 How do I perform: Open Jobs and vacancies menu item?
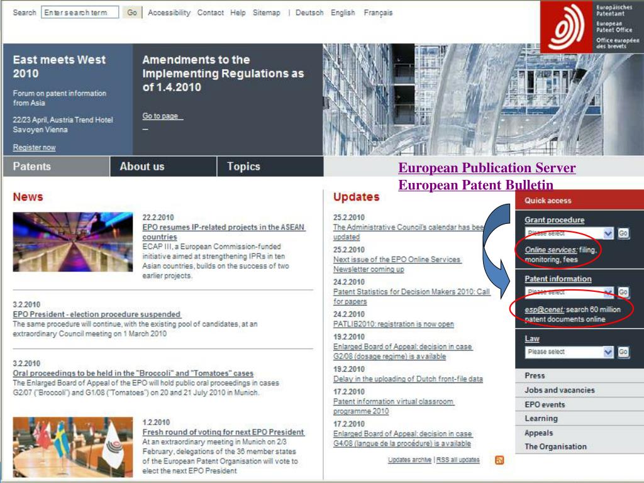click(x=579, y=390)
